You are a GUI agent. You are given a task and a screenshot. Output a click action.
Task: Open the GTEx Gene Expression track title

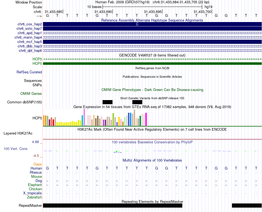152,107
